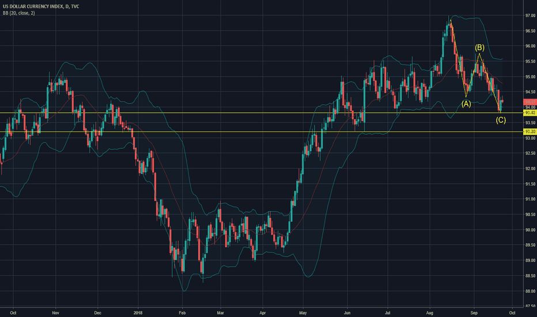Viewport: 537px width, 317px height.
Task: Click the 96.00 price axis label
Action: point(530,46)
